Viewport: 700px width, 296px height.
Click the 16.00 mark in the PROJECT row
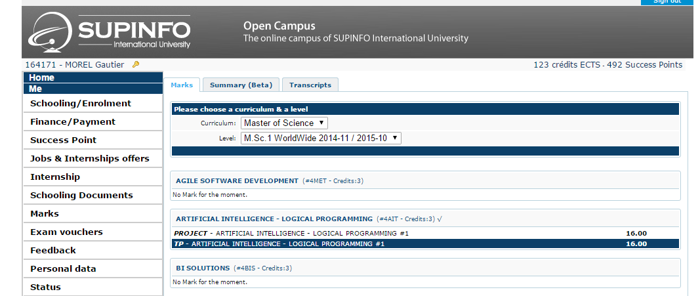(x=636, y=233)
